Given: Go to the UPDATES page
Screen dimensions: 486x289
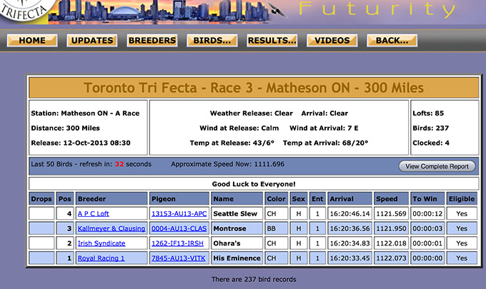Looking at the screenshot, I should coord(92,41).
